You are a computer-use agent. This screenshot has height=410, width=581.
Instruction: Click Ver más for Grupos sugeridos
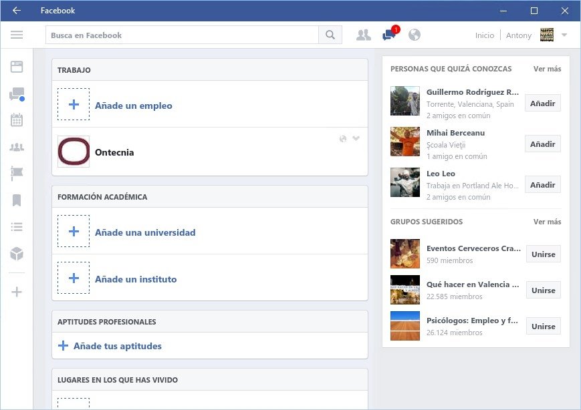(x=548, y=222)
